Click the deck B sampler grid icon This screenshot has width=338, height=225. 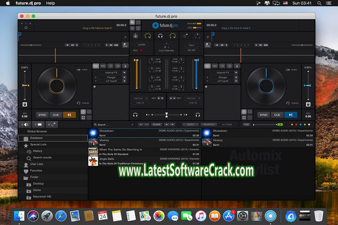244,118
